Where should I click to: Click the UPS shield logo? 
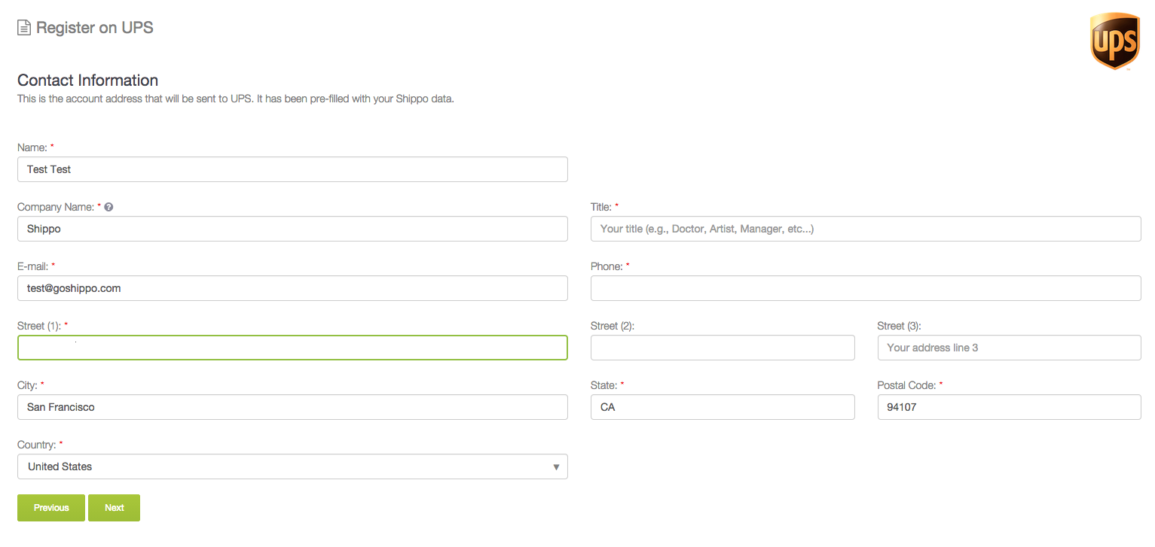click(x=1114, y=41)
